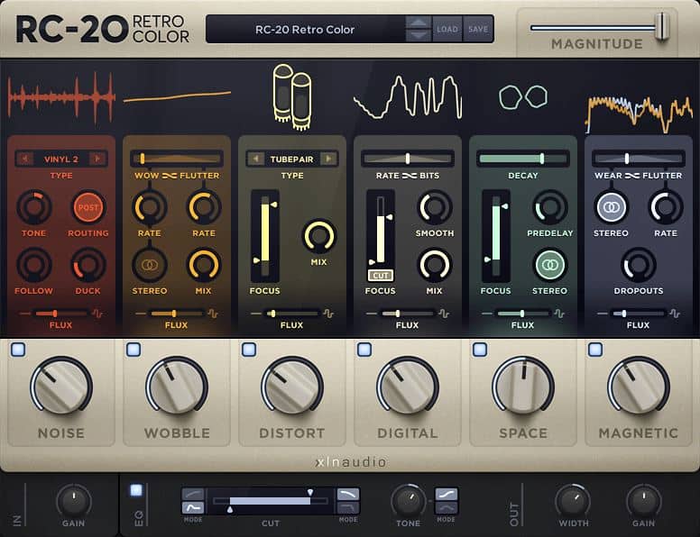Enable the WOBBLE module checkbox

134,350
